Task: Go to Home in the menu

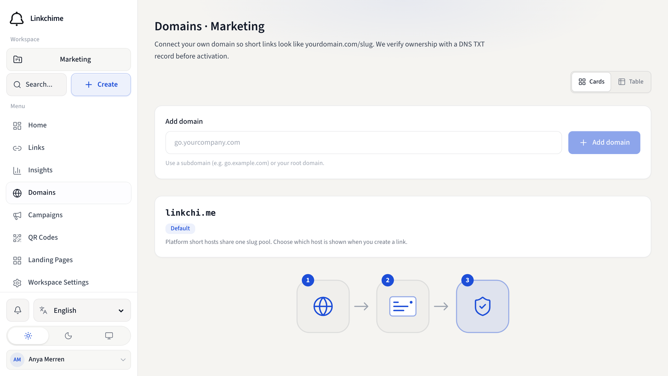Action: (x=69, y=125)
